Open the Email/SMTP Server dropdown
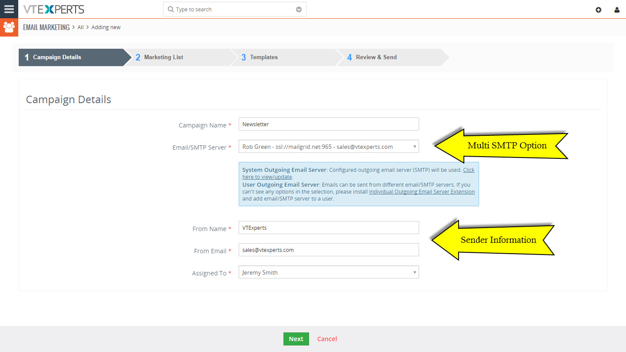Image resolution: width=626 pixels, height=352 pixels. pos(329,147)
